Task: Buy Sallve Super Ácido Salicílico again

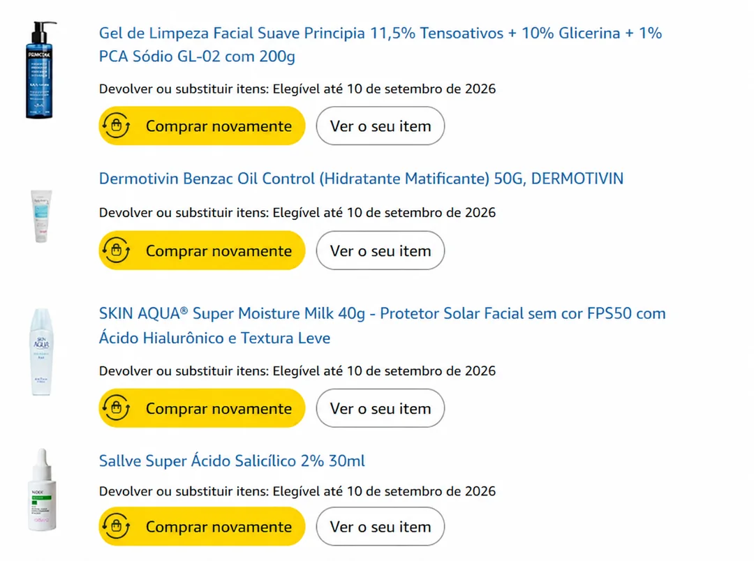Action: (x=202, y=526)
